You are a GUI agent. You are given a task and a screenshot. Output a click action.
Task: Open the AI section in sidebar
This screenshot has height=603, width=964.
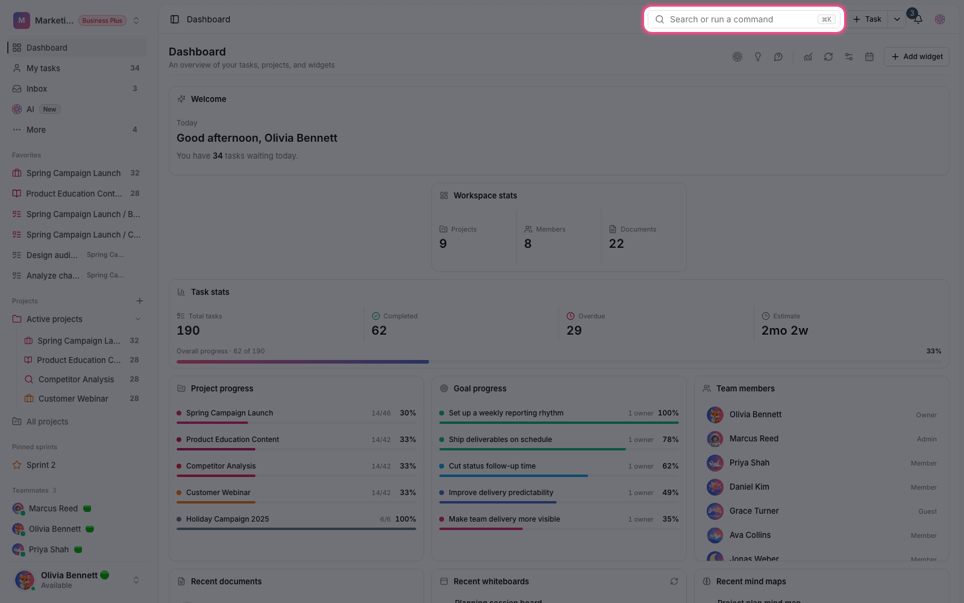(77, 109)
